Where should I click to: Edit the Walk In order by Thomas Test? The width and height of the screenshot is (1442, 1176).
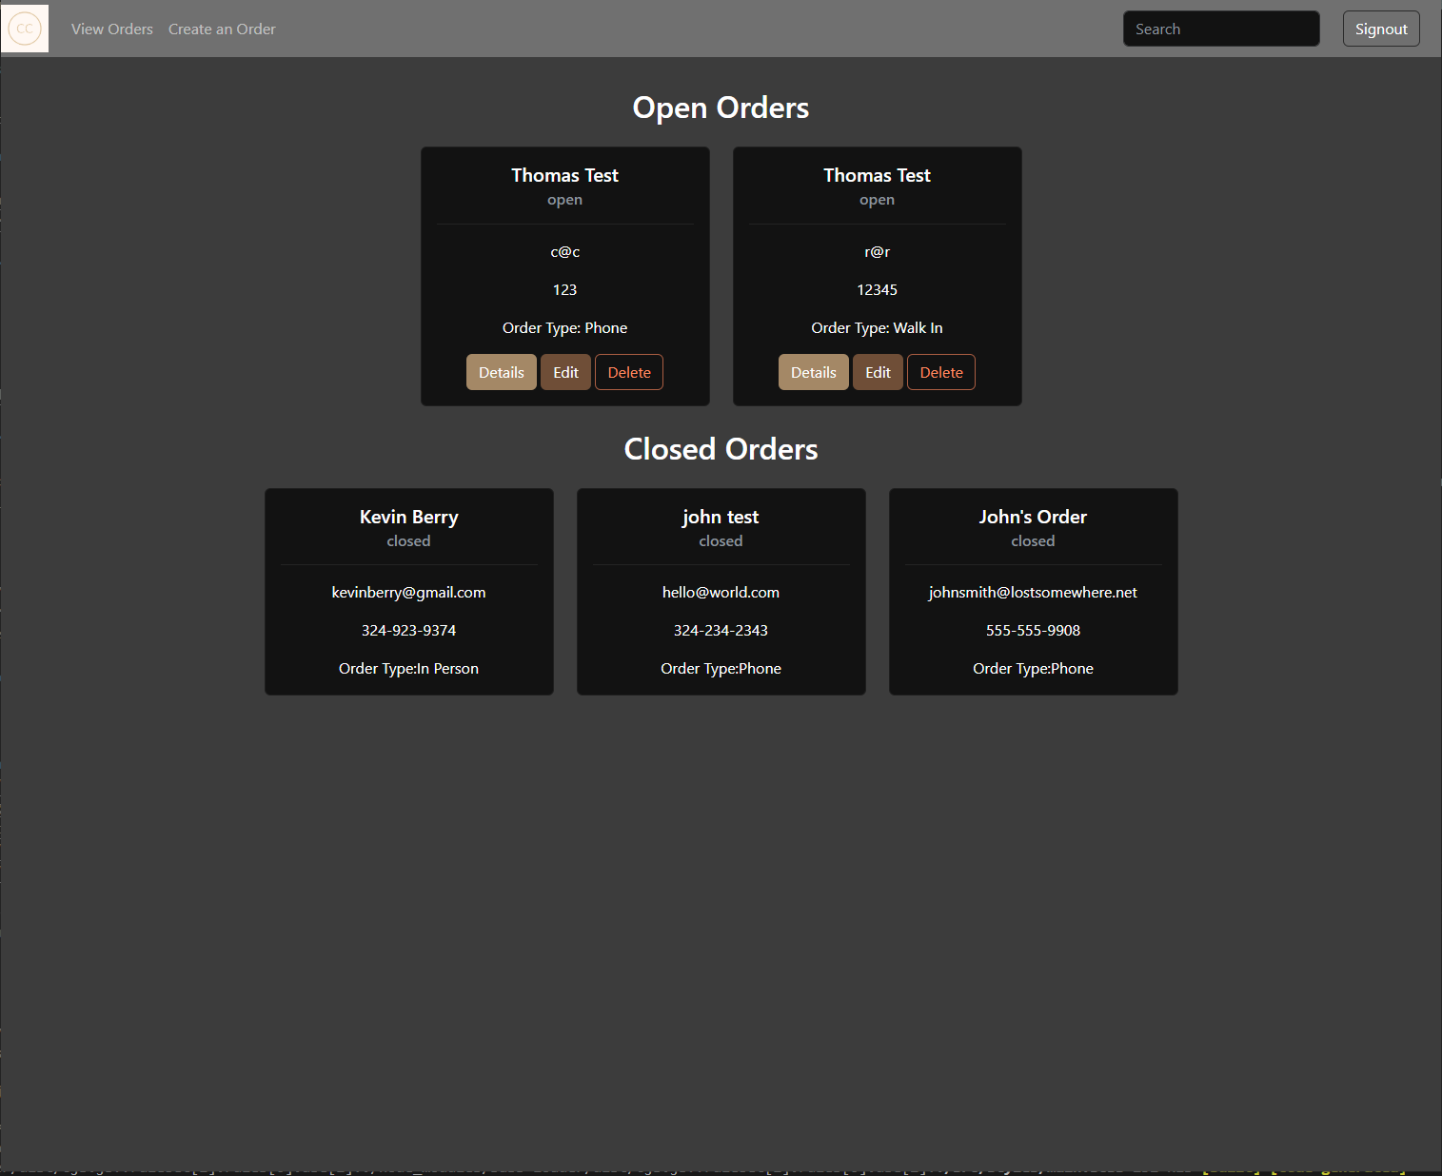click(x=877, y=372)
